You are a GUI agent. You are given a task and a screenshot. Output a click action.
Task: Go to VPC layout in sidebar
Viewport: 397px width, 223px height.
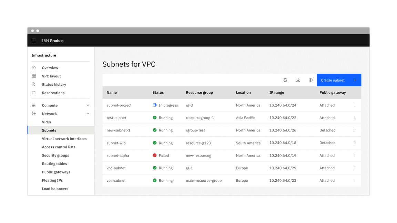pyautogui.click(x=51, y=76)
